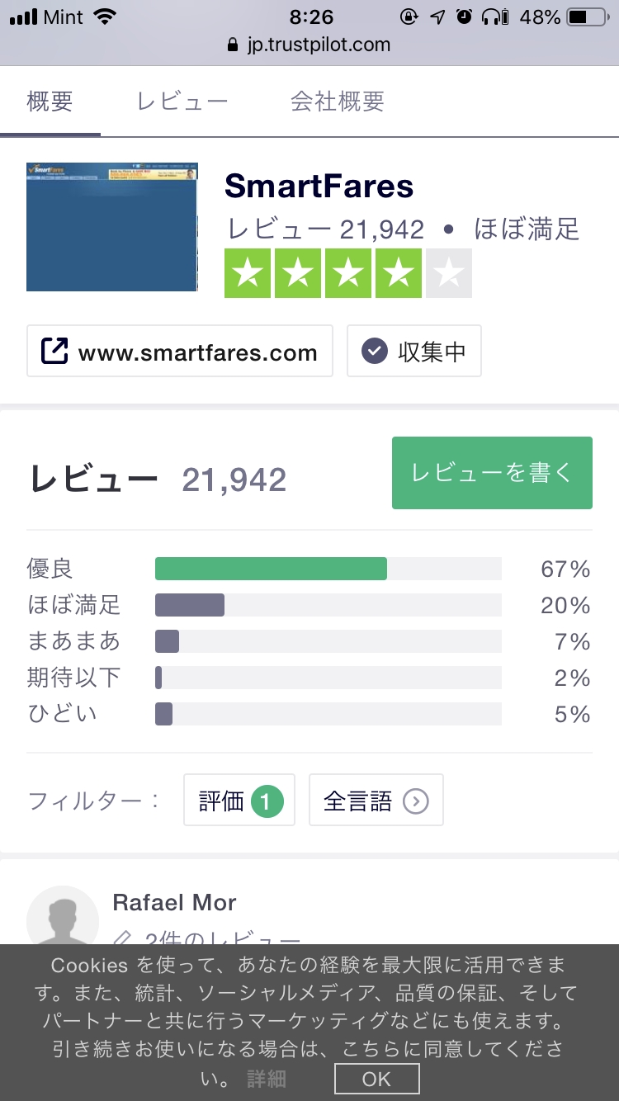Screen dimensions: 619x1101
Task: Click the external link icon beside www.smartfares.com
Action: [x=54, y=351]
